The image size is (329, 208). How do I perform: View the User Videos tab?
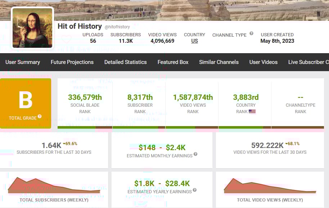point(263,62)
